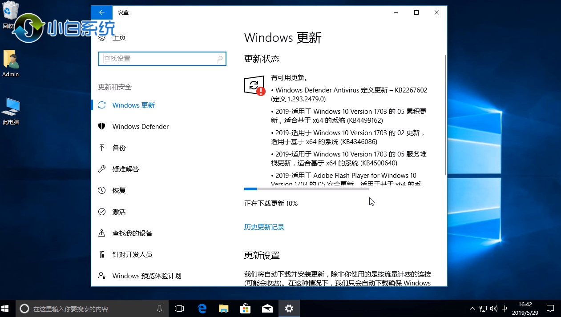Click the back arrow in Settings window

[x=102, y=12]
